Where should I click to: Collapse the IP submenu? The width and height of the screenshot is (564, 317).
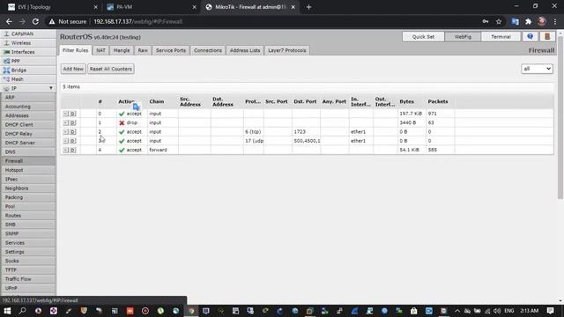(x=28, y=88)
